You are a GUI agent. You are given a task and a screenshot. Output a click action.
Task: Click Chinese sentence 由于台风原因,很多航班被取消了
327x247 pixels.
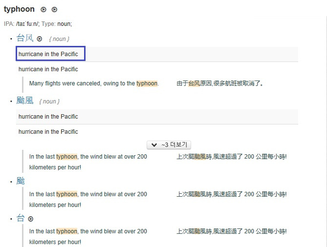click(x=220, y=83)
